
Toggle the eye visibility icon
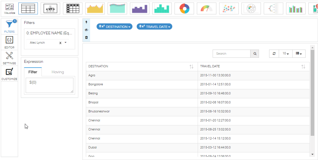(x=86, y=30)
